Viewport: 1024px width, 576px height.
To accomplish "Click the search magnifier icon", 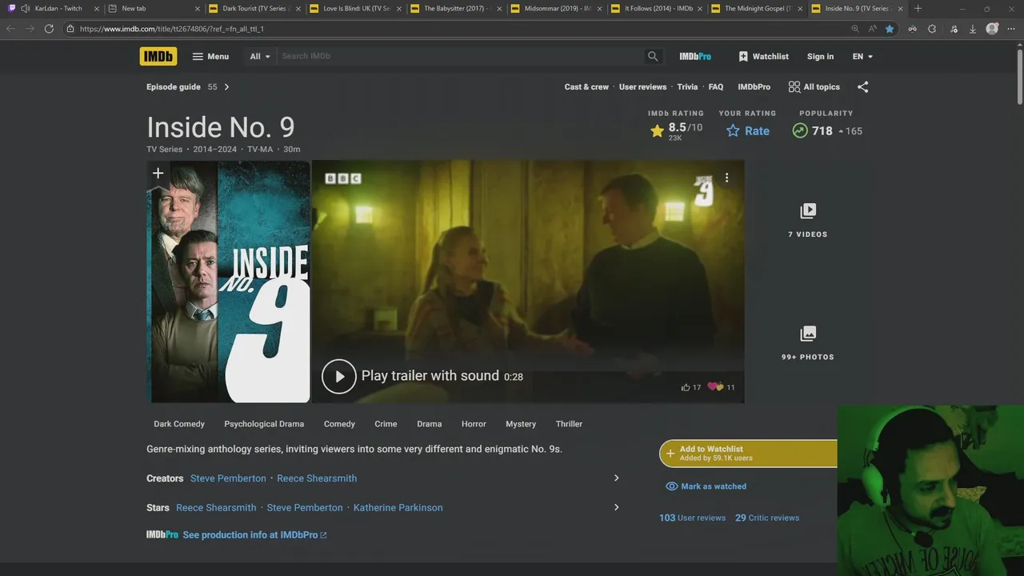I will pyautogui.click(x=653, y=56).
